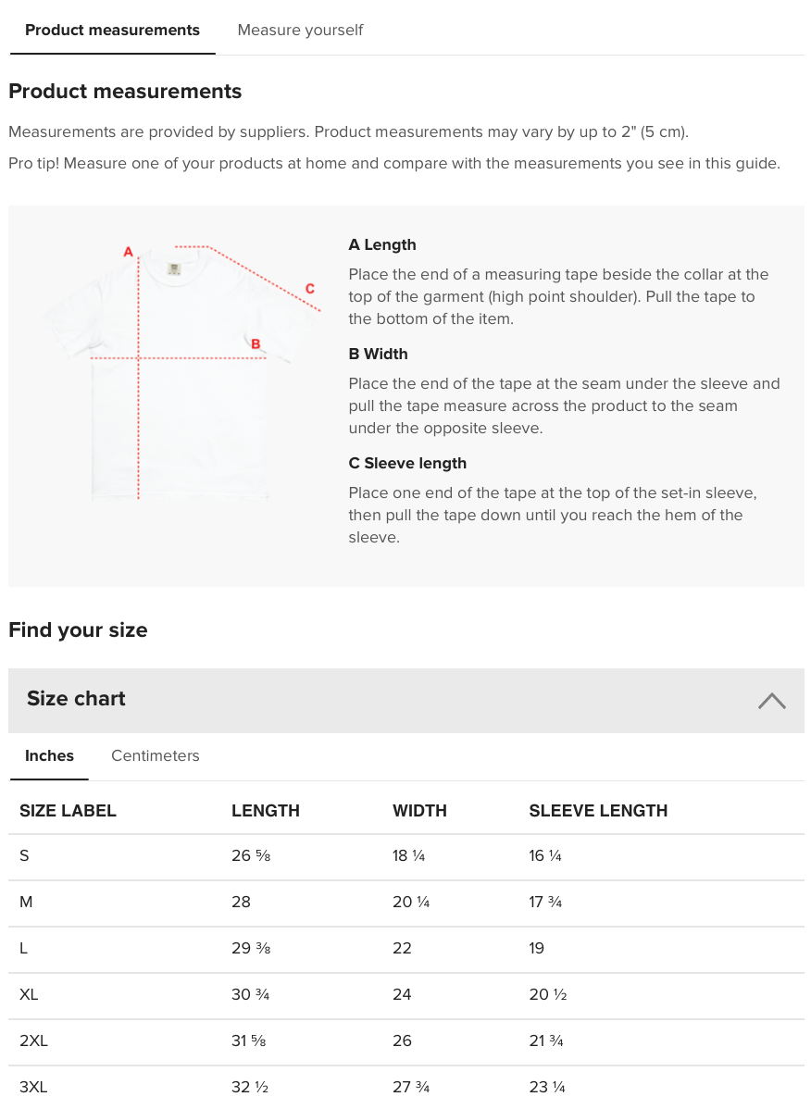Viewport: 811px width, 1109px height.
Task: Select the Product measurements tab
Action: click(x=112, y=30)
